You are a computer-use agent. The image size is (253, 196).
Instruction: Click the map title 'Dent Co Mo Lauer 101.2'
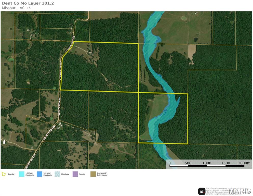pos(28,3)
